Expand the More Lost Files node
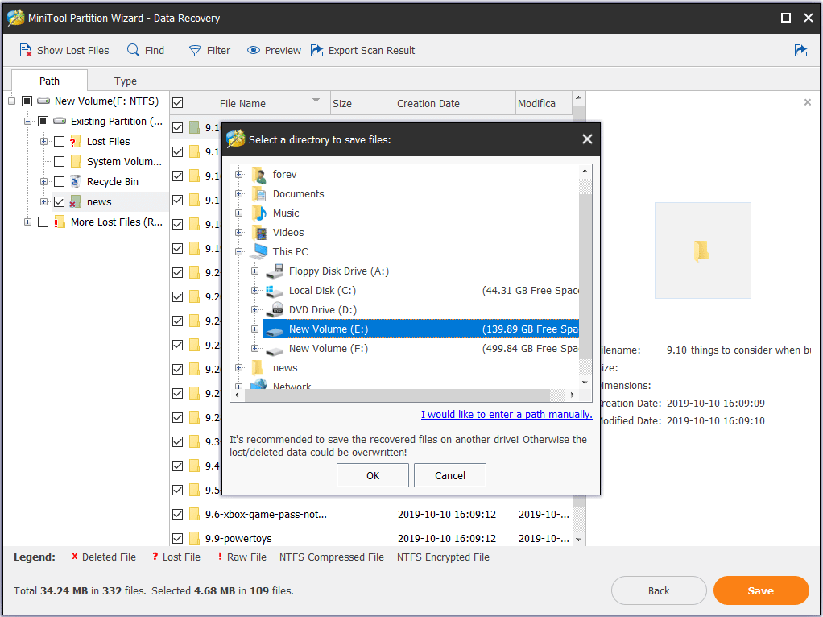The width and height of the screenshot is (823, 617). (x=28, y=222)
